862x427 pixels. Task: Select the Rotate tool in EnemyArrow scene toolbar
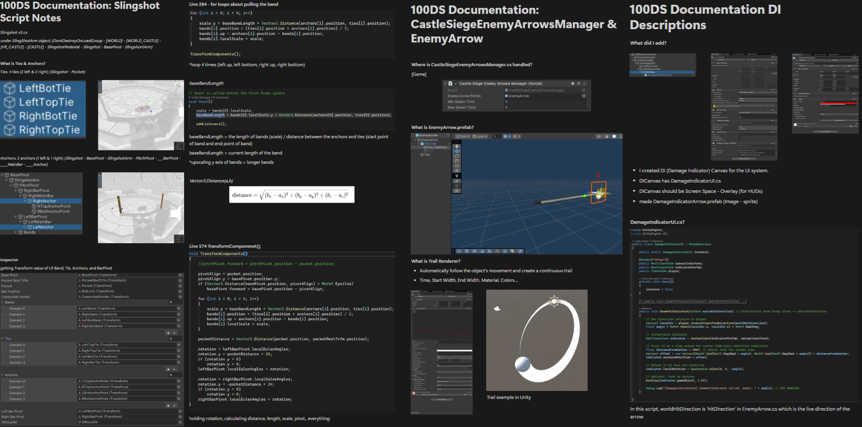(457, 156)
